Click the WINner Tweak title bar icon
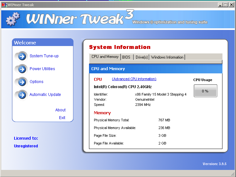 [x=4, y=5]
